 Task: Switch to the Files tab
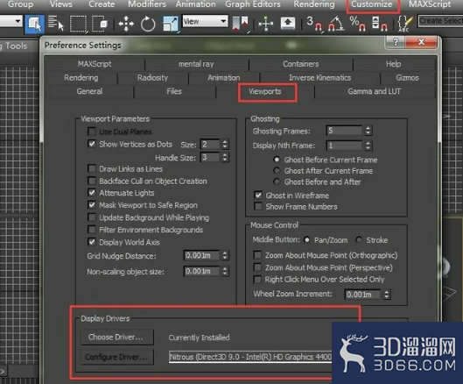click(174, 91)
